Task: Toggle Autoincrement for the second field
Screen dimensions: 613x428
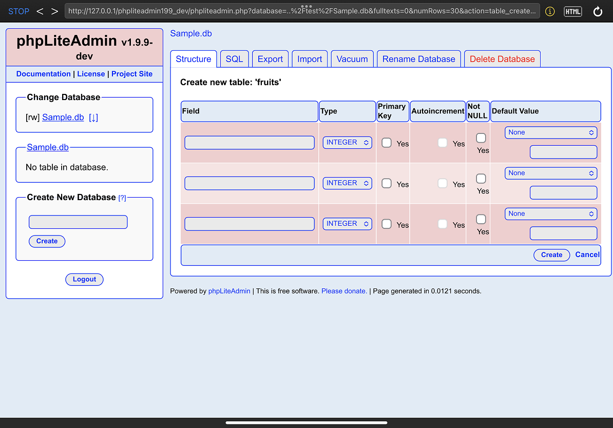Action: [443, 183]
